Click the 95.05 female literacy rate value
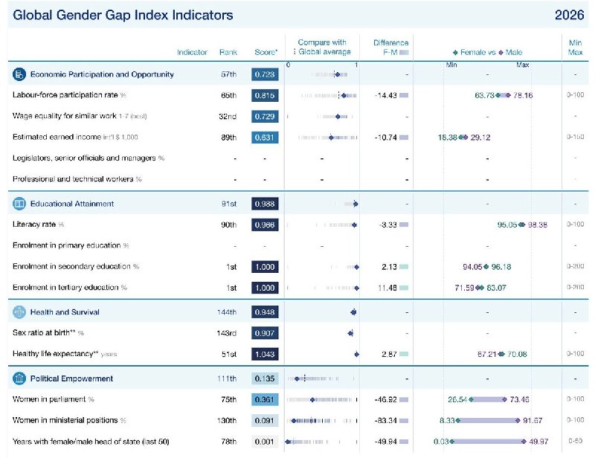This screenshot has width=595, height=458. tap(507, 225)
